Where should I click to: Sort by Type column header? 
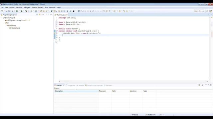(149, 91)
